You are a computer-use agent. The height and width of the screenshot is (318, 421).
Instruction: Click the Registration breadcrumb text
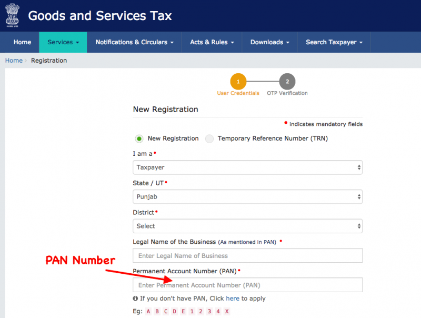pyautogui.click(x=49, y=61)
